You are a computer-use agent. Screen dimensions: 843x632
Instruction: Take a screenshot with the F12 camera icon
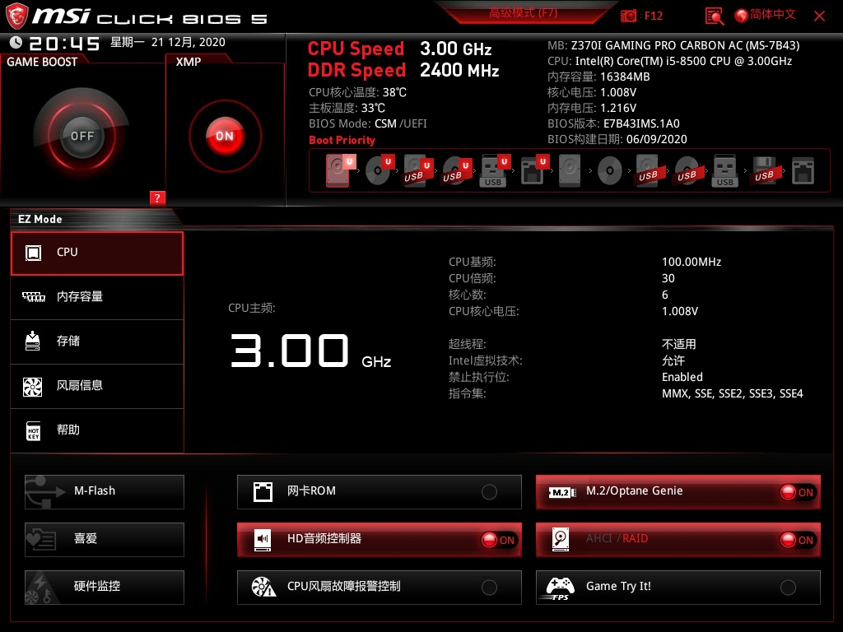point(628,16)
